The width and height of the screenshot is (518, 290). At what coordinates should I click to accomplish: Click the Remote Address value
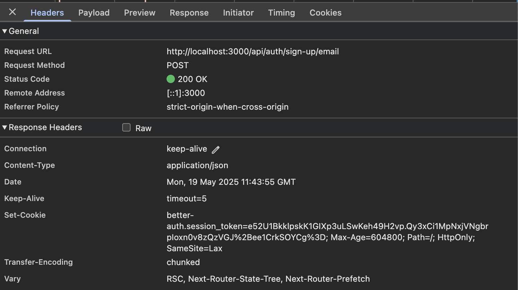[x=186, y=93]
